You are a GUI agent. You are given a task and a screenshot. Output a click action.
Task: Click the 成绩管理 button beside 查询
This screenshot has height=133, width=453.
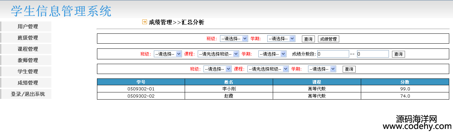click(x=329, y=39)
